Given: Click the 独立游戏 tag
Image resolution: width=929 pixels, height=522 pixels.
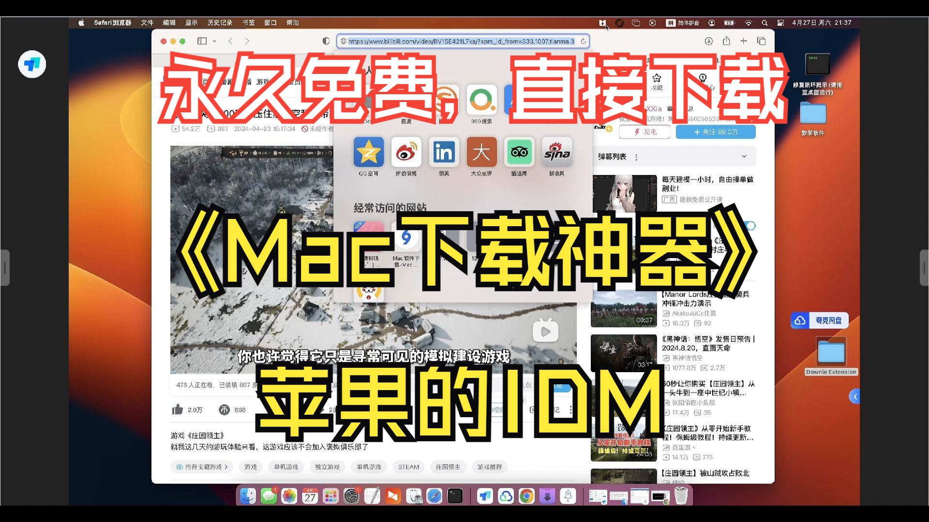Looking at the screenshot, I should (x=328, y=467).
